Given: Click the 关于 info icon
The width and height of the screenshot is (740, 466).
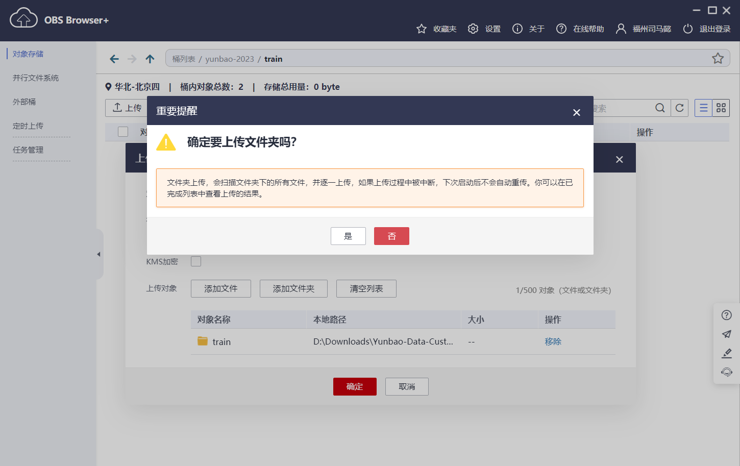Looking at the screenshot, I should (517, 29).
